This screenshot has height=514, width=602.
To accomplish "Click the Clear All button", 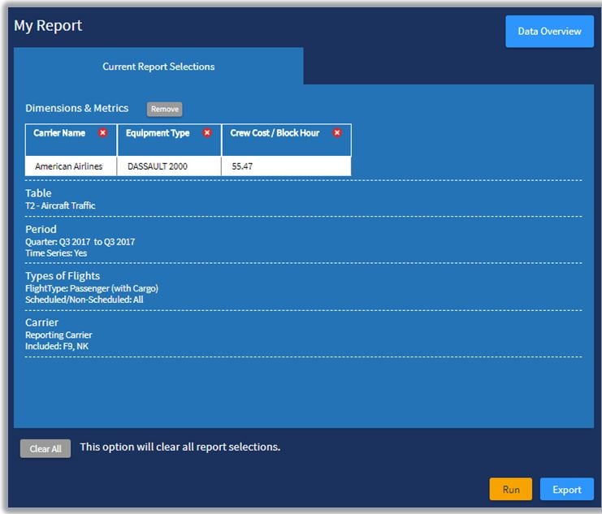I will point(45,449).
